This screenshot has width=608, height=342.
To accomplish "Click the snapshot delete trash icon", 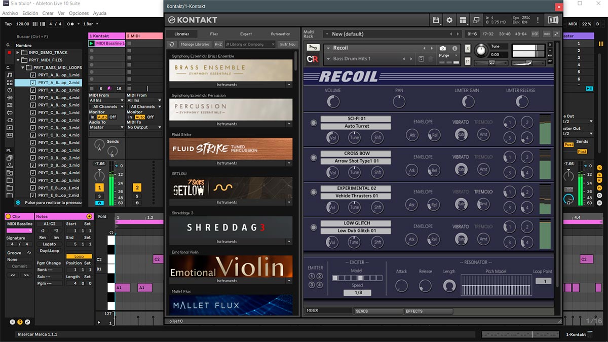I will [x=430, y=59].
